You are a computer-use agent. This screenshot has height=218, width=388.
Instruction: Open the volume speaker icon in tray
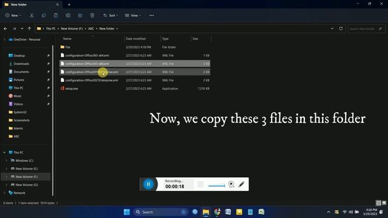350,212
